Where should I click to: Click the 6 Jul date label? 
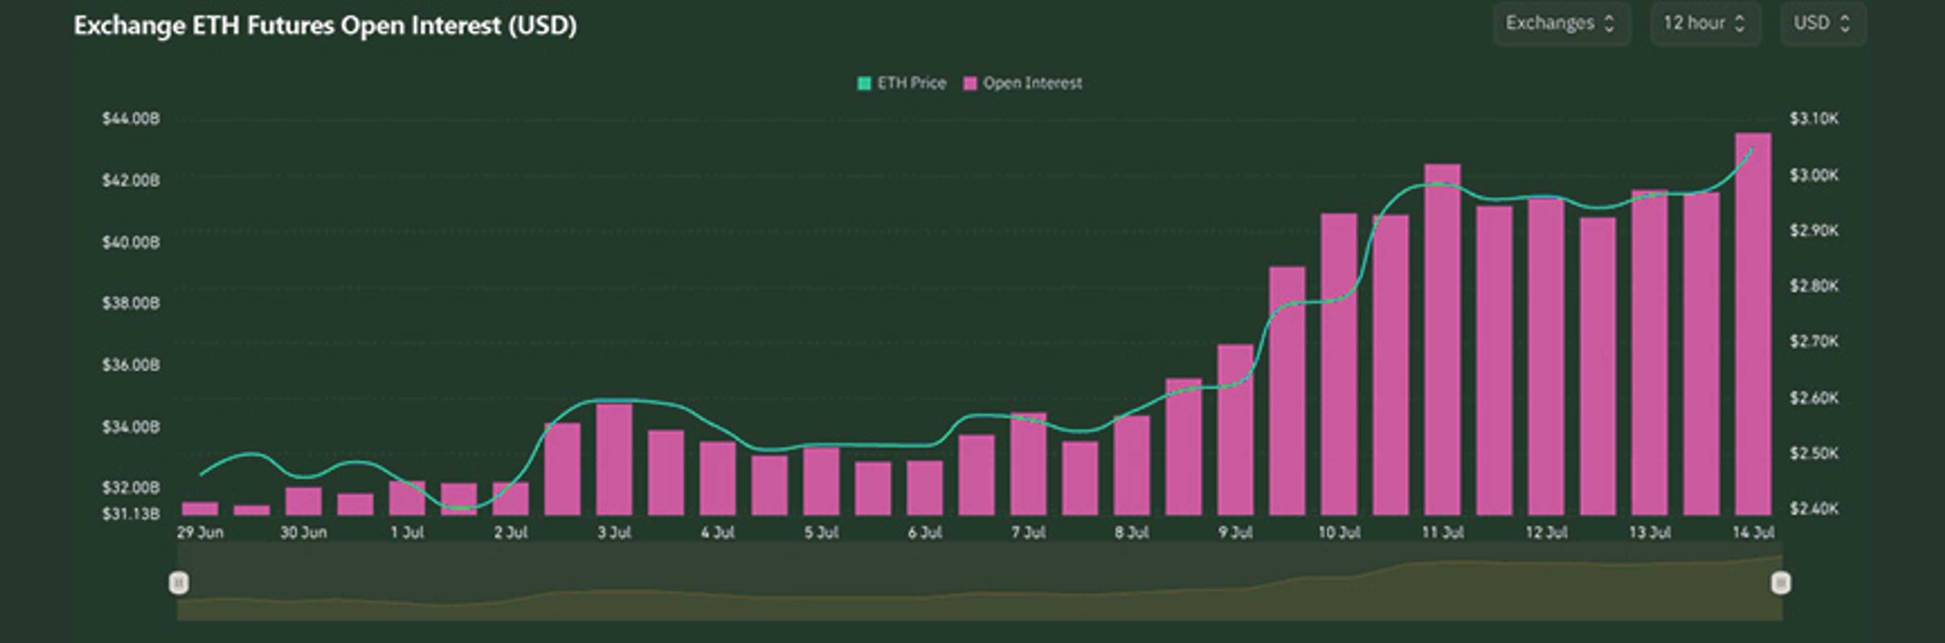click(924, 533)
